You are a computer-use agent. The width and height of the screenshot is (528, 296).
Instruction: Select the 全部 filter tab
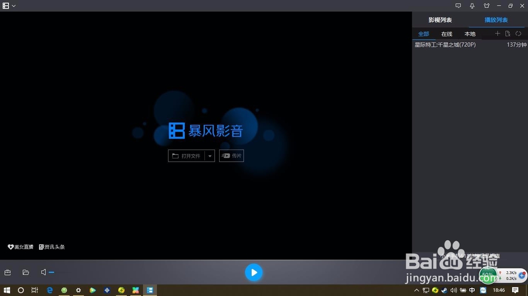[423, 34]
